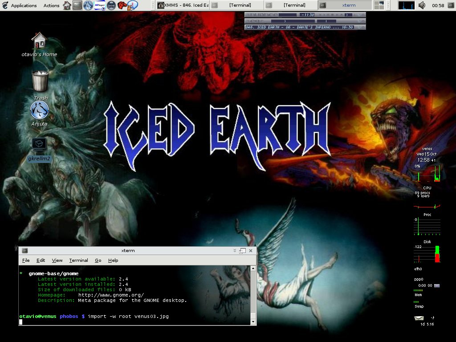
Task: Open Help menu in xterm window
Action: pos(113,260)
